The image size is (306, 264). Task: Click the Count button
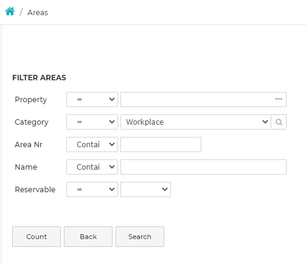coord(37,237)
